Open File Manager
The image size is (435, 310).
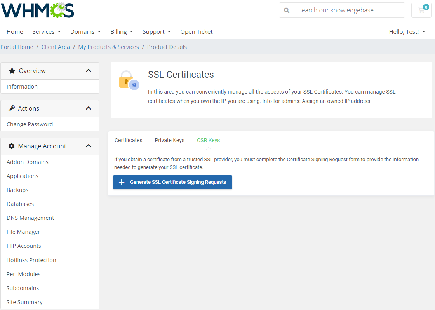point(50,232)
